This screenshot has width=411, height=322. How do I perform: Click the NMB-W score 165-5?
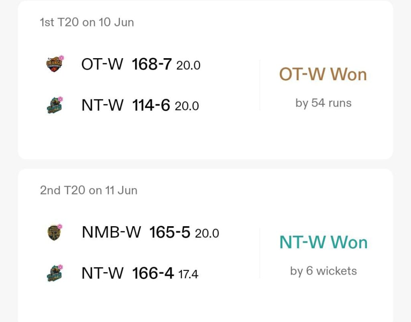[170, 232]
